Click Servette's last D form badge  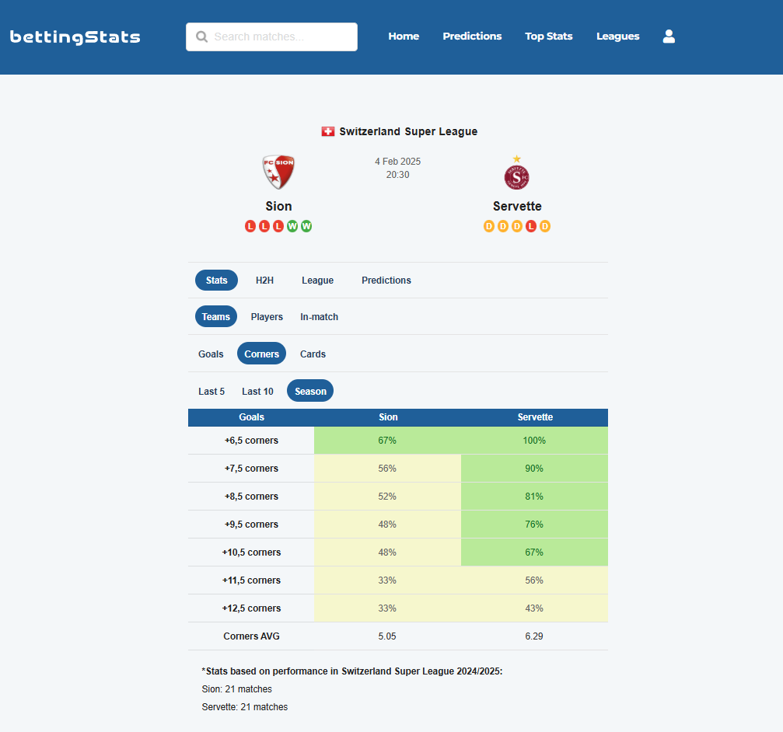click(x=545, y=227)
